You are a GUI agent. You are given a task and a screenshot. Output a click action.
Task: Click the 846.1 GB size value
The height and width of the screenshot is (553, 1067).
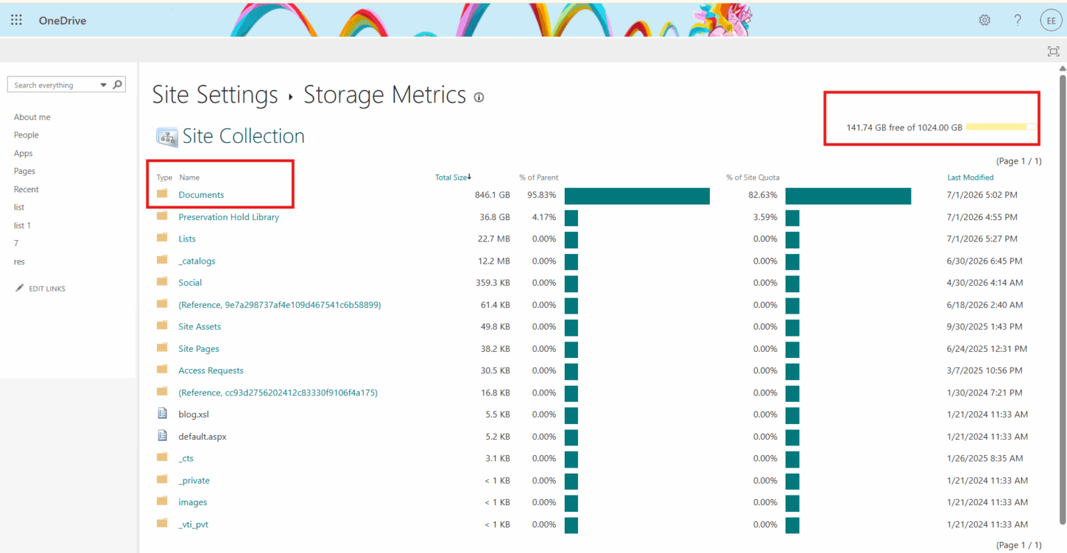coord(493,195)
